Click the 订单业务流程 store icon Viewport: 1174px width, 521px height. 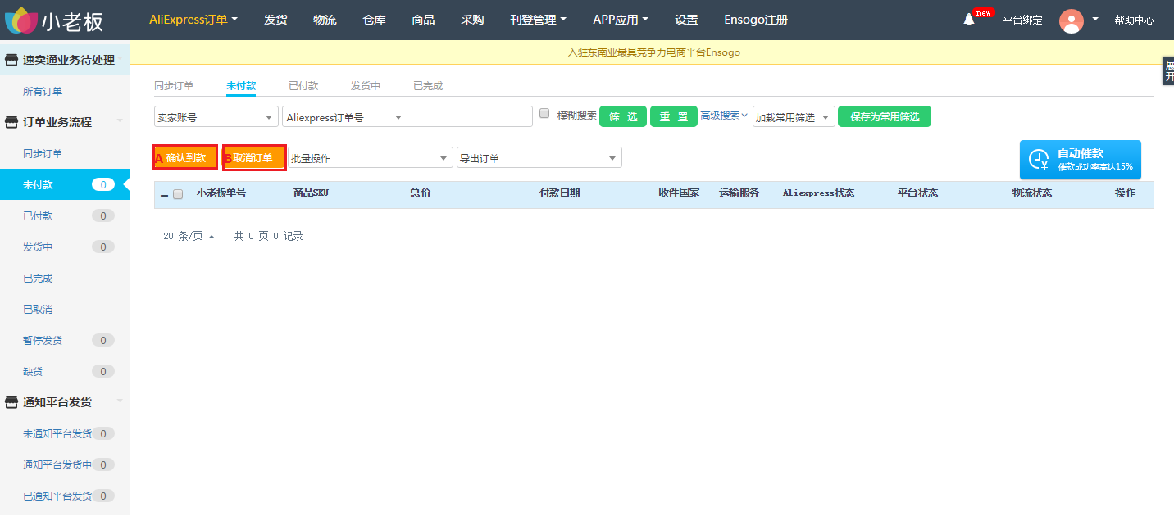coord(11,122)
